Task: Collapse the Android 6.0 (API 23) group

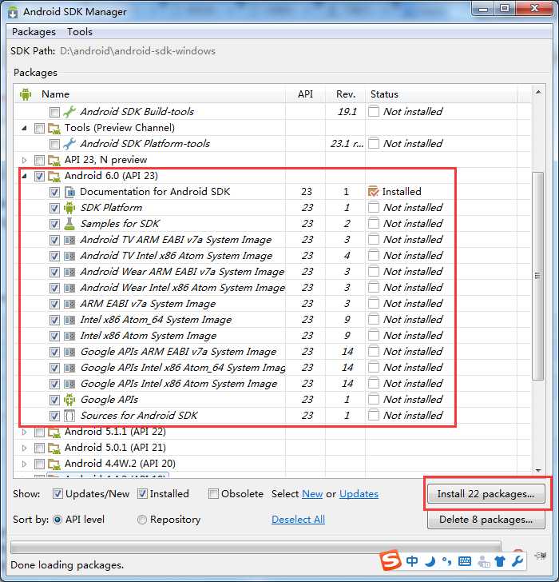Action: pos(25,176)
